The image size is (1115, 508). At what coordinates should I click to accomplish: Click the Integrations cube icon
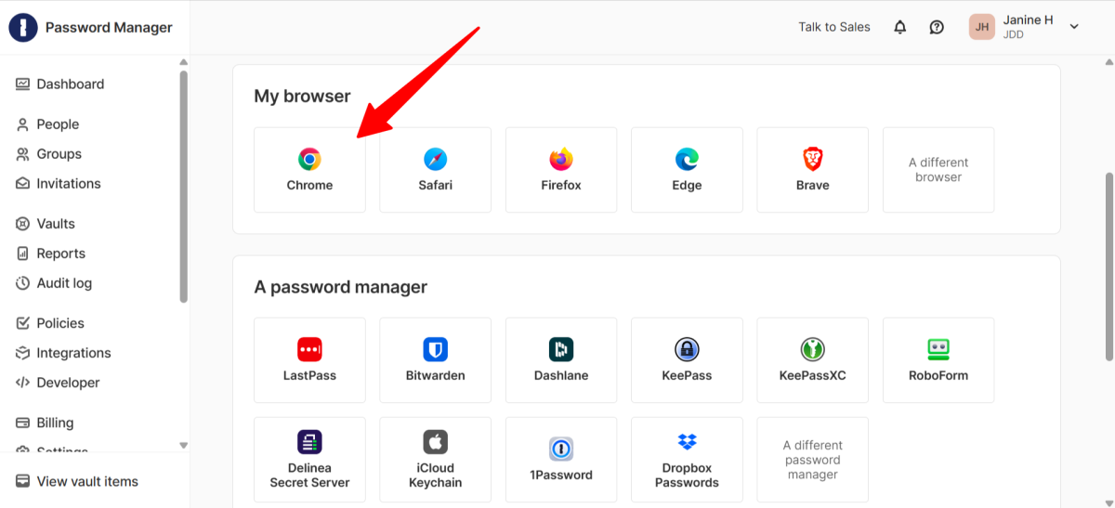[x=23, y=353]
